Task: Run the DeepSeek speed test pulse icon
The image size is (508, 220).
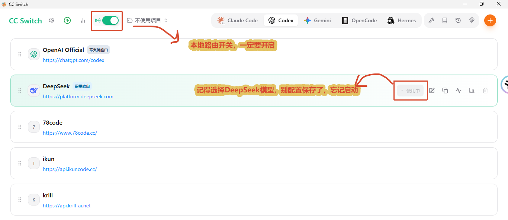Action: 459,91
